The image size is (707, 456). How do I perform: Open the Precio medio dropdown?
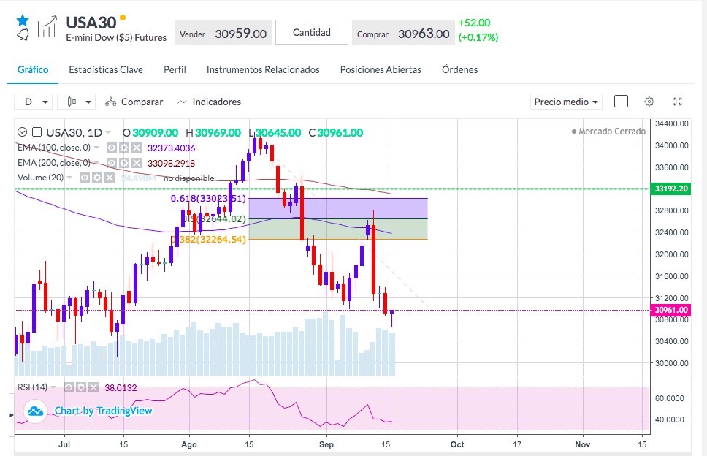(x=566, y=102)
